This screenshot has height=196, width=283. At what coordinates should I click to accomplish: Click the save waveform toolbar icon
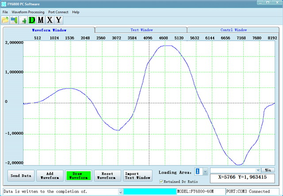coord(14,20)
